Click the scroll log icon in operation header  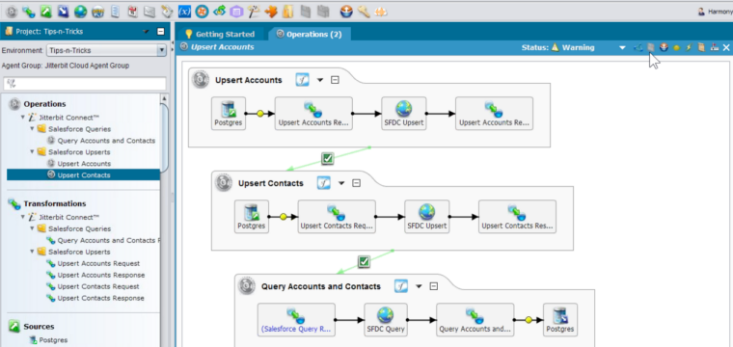coord(701,47)
